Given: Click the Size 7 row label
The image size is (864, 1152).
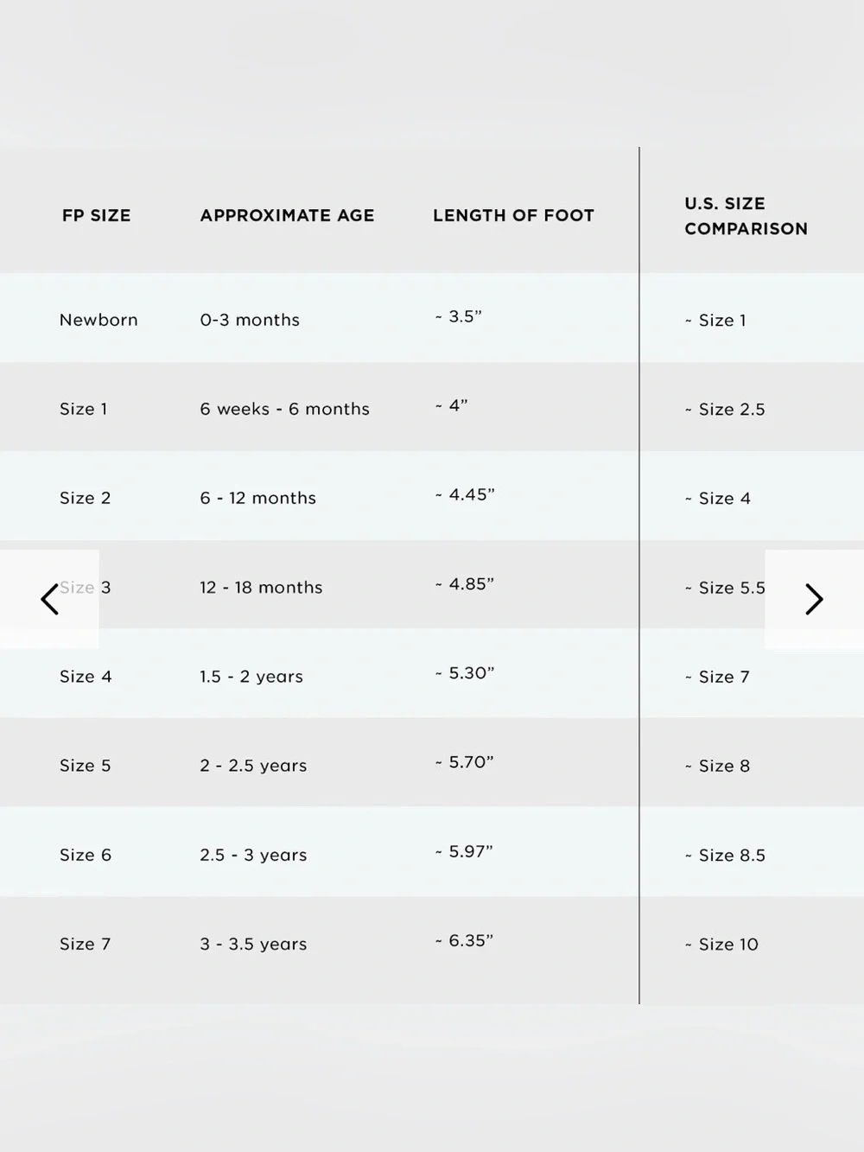Looking at the screenshot, I should pos(85,944).
